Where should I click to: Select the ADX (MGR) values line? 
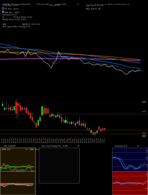click(21, 24)
